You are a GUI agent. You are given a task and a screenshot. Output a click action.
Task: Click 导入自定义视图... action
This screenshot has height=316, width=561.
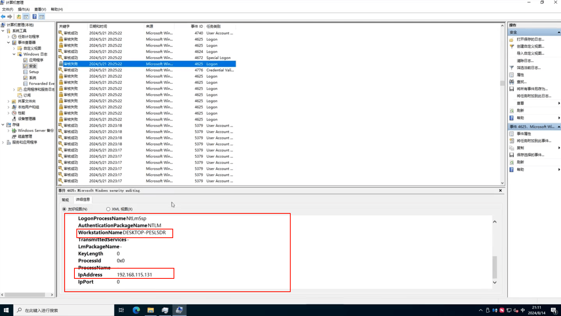(530, 54)
